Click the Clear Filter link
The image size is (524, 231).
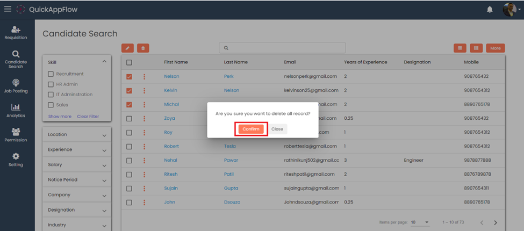[88, 117]
